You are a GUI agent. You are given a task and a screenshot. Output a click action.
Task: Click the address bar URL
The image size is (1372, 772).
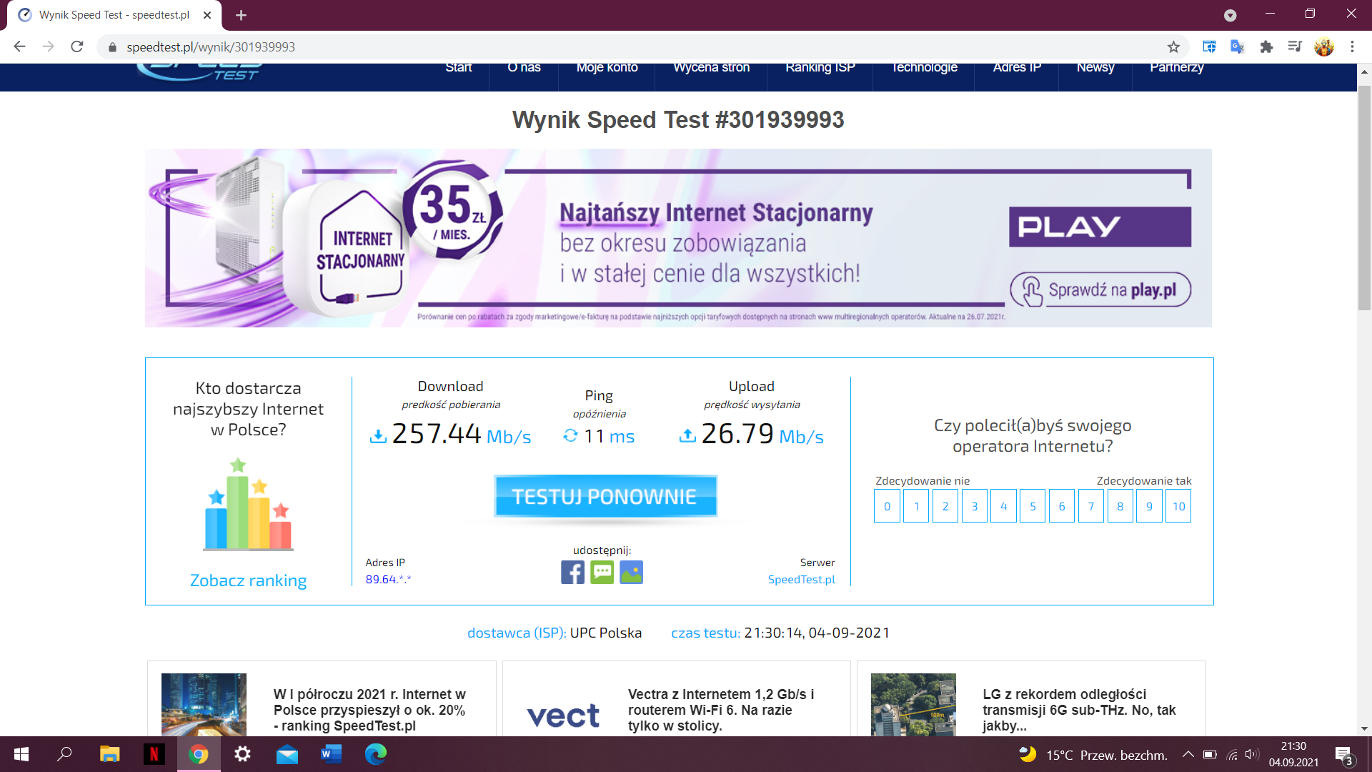[211, 47]
